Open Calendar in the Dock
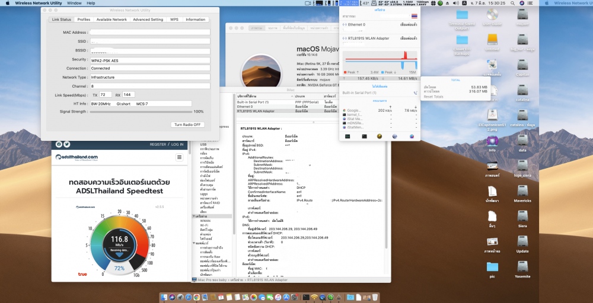 (x=221, y=297)
